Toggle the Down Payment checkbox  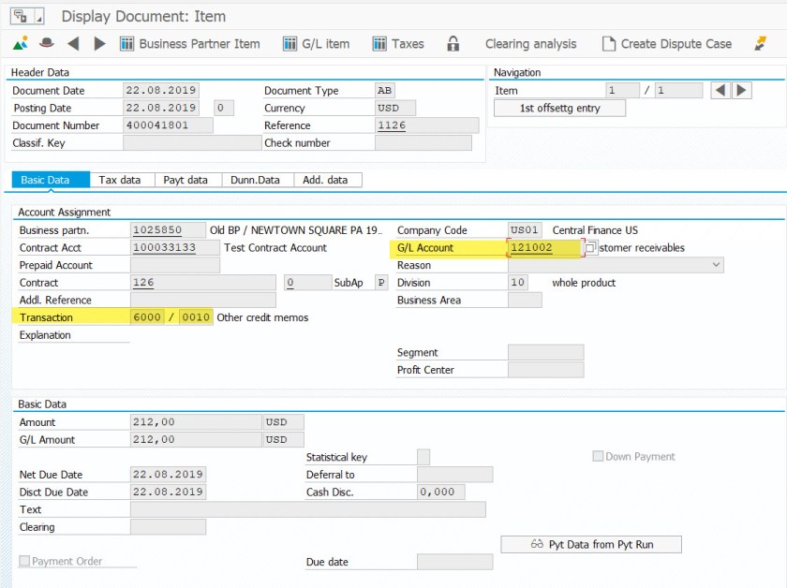tap(598, 457)
